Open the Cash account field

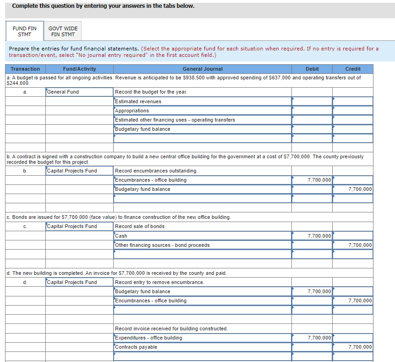click(x=203, y=236)
